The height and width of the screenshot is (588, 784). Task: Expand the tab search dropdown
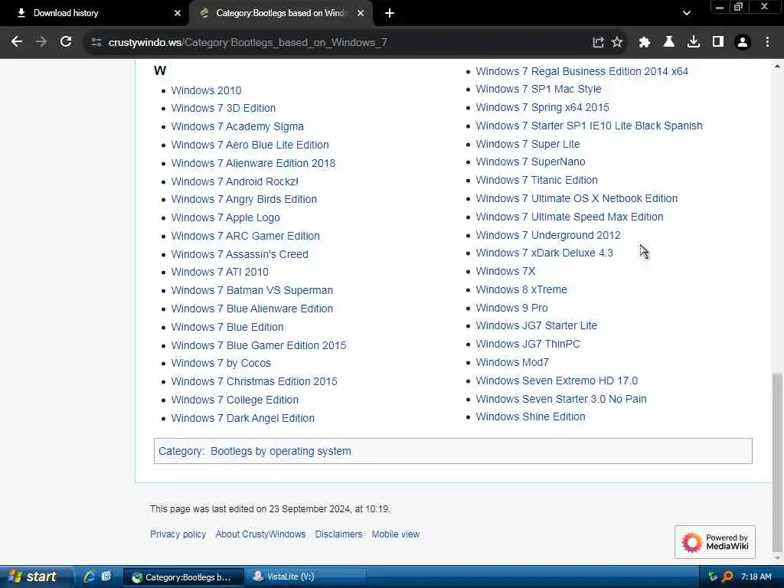[x=687, y=14]
